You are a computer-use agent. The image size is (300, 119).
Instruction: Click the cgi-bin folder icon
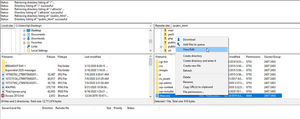(x=157, y=62)
